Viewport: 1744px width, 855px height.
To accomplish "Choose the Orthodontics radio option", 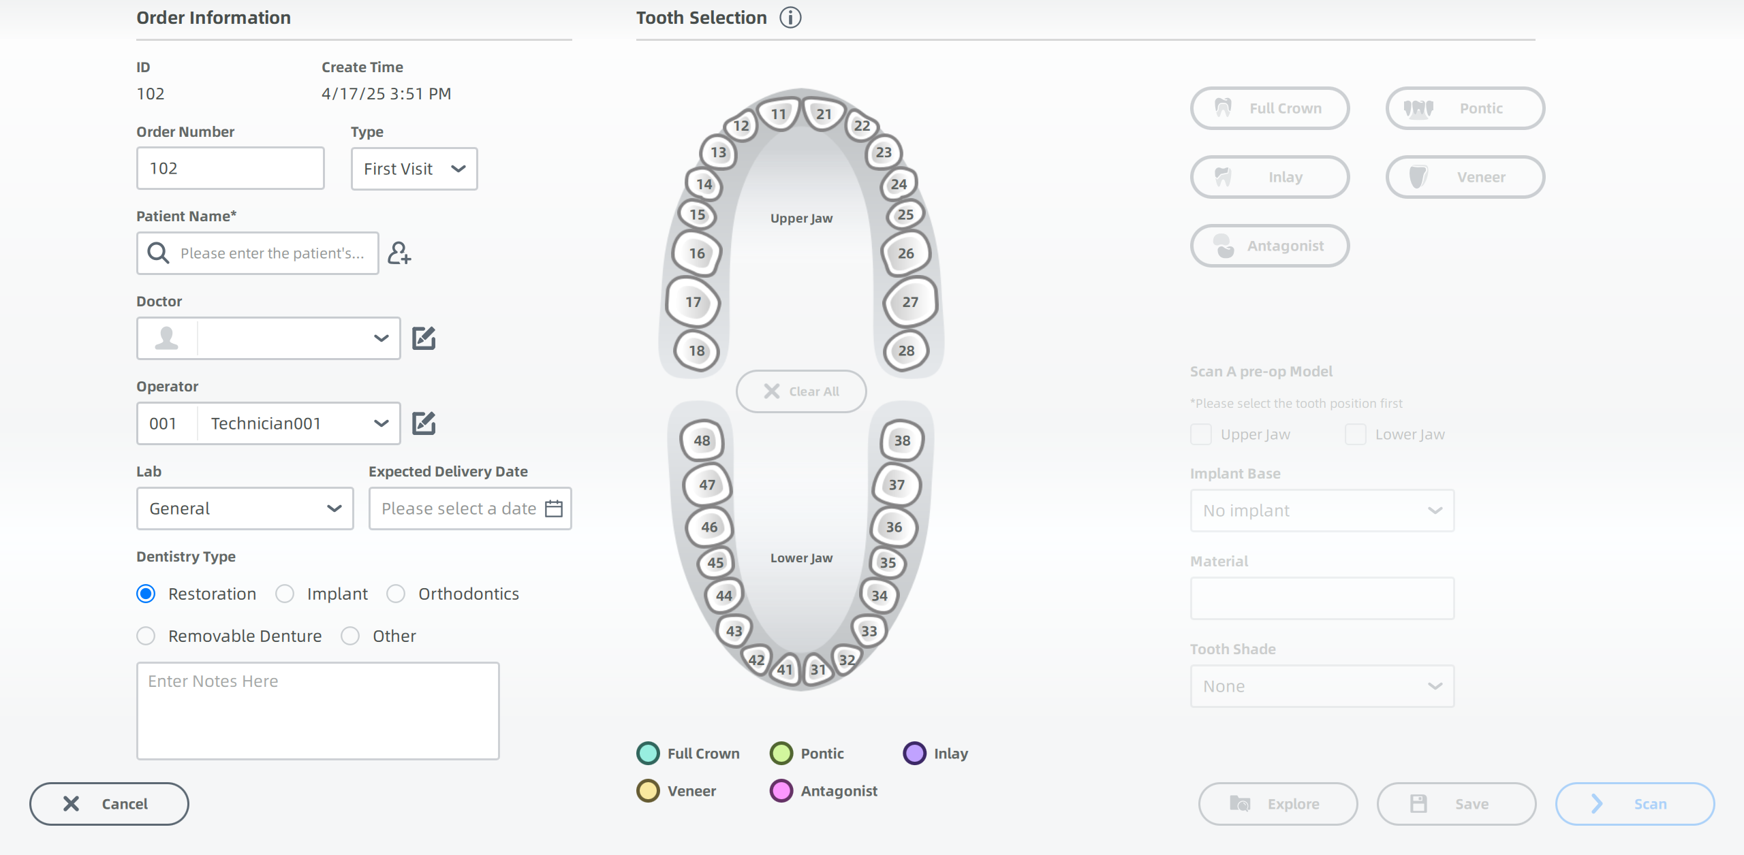I will point(396,594).
